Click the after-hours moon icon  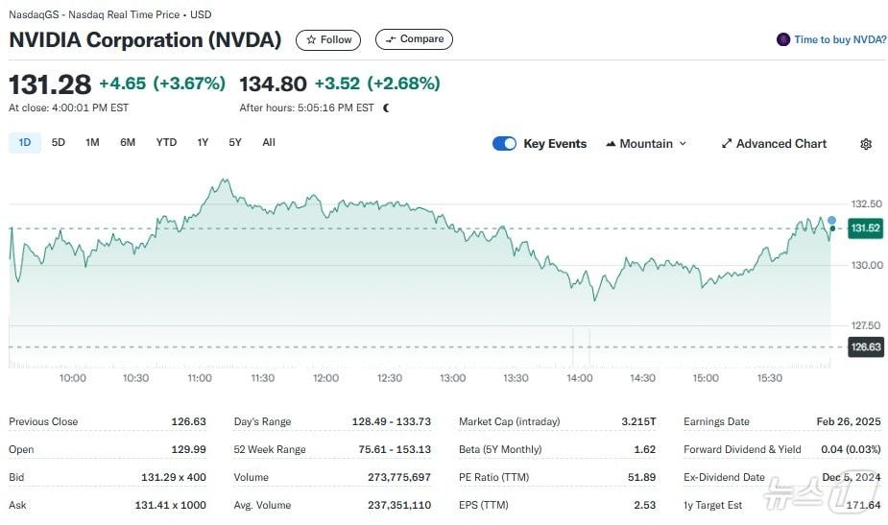pyautogui.click(x=387, y=108)
